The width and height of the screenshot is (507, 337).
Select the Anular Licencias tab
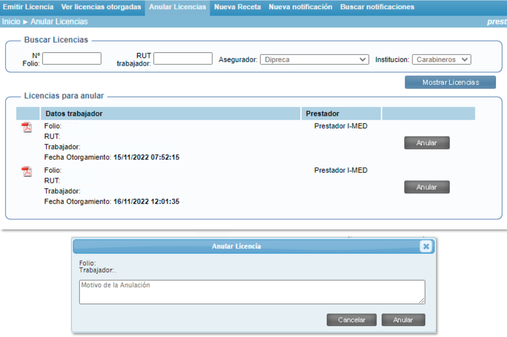[x=177, y=7]
